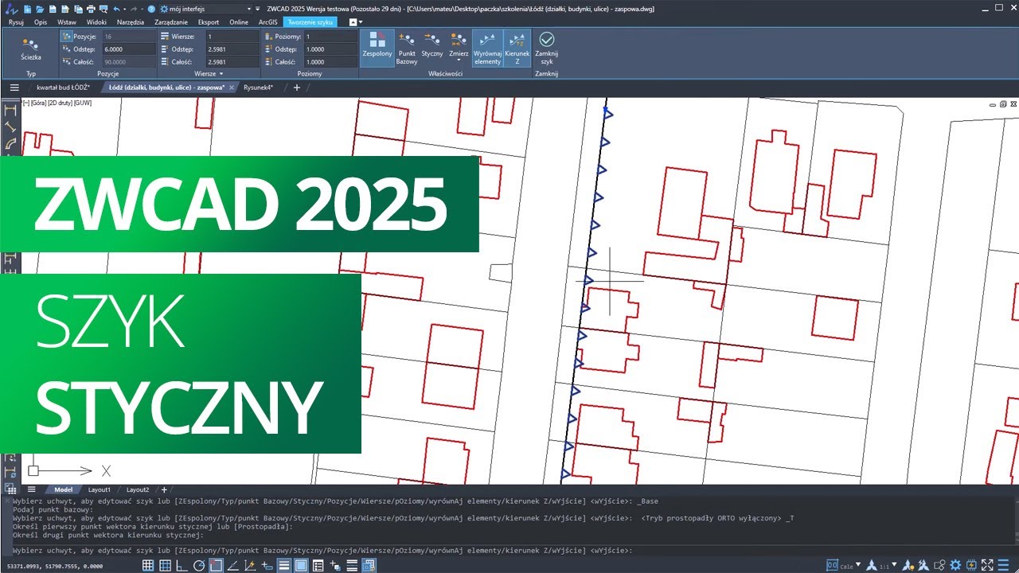Open the quick access toolbar customize arrow
This screenshot has height=573, width=1019.
(x=257, y=8)
